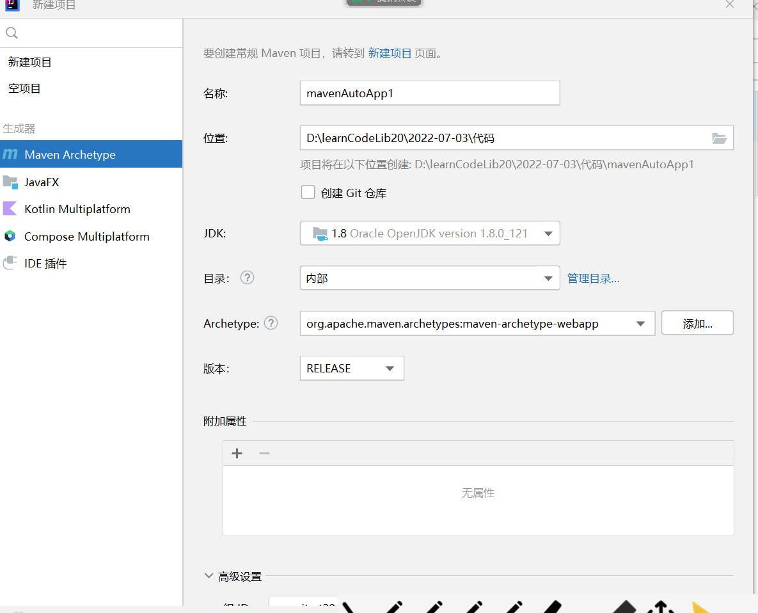This screenshot has height=613, width=758.
Task: Click the 无属性 empty list text
Action: click(478, 493)
